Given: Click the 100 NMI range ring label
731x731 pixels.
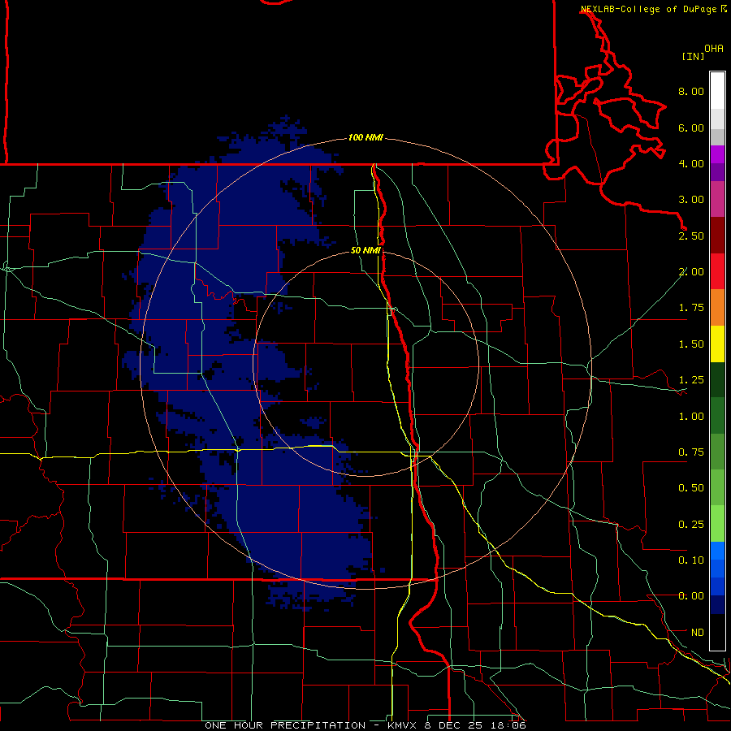Looking at the screenshot, I should pyautogui.click(x=365, y=137).
